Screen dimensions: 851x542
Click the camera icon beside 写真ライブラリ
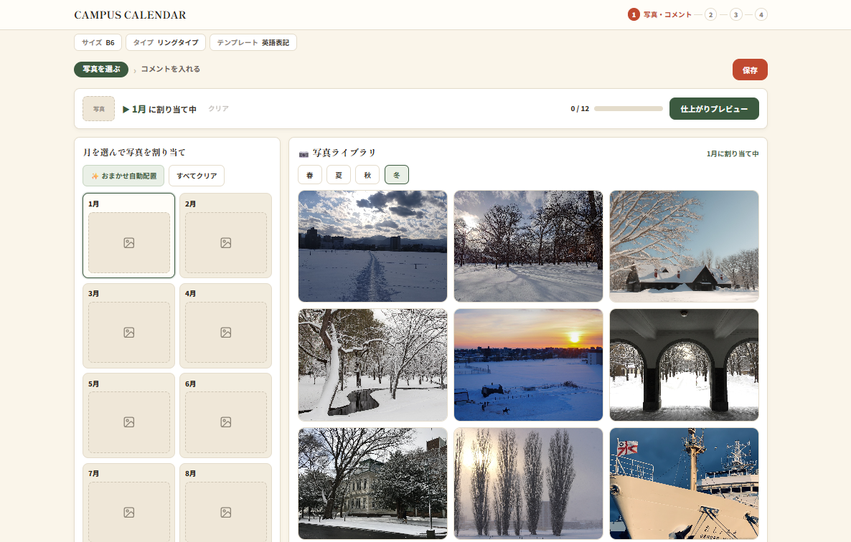pyautogui.click(x=304, y=154)
